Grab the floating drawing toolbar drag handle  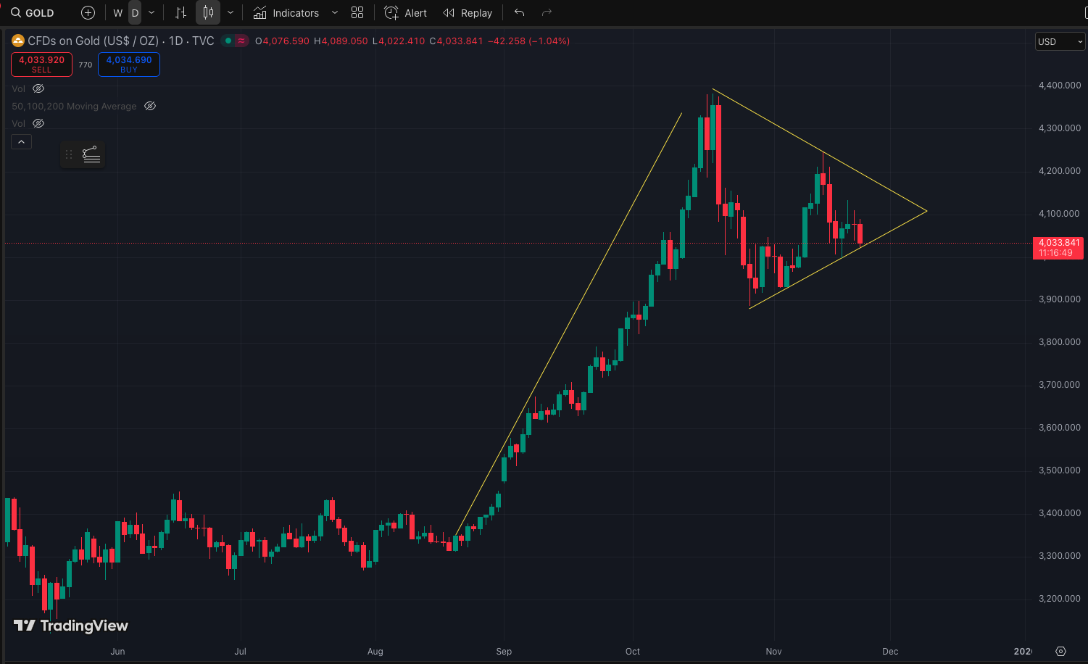pyautogui.click(x=69, y=154)
